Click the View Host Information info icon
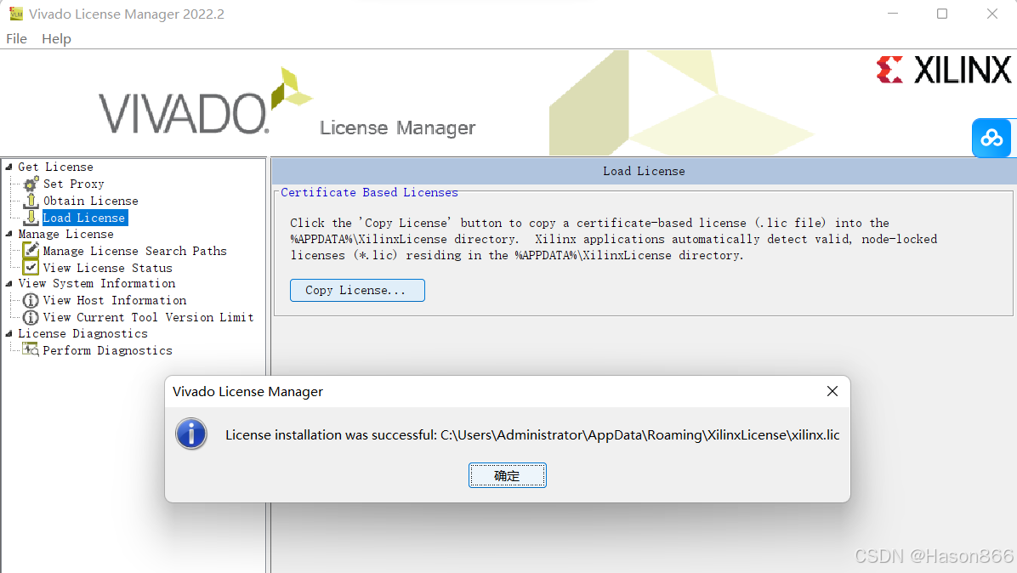Viewport: 1017px width, 573px height. (31, 300)
